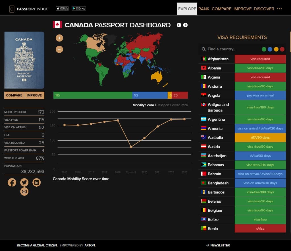The width and height of the screenshot is (291, 251).
Task: Click the Twitter share icon
Action: click(24, 182)
